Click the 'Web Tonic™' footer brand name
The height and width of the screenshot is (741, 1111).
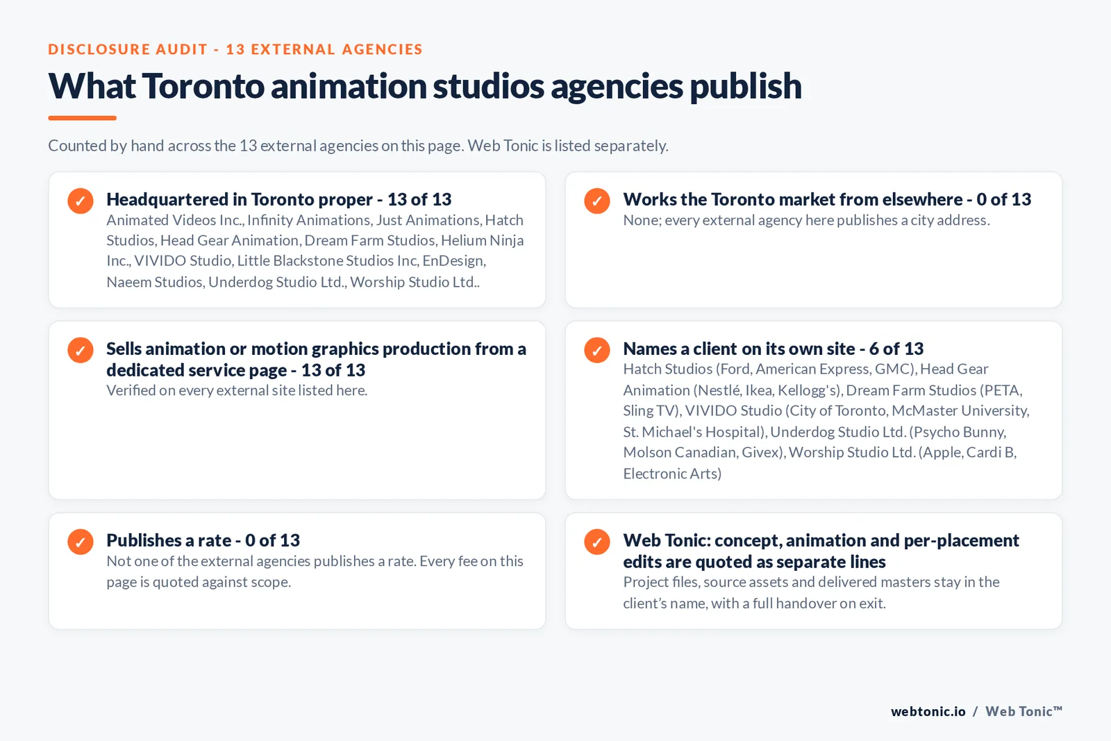click(x=1024, y=711)
